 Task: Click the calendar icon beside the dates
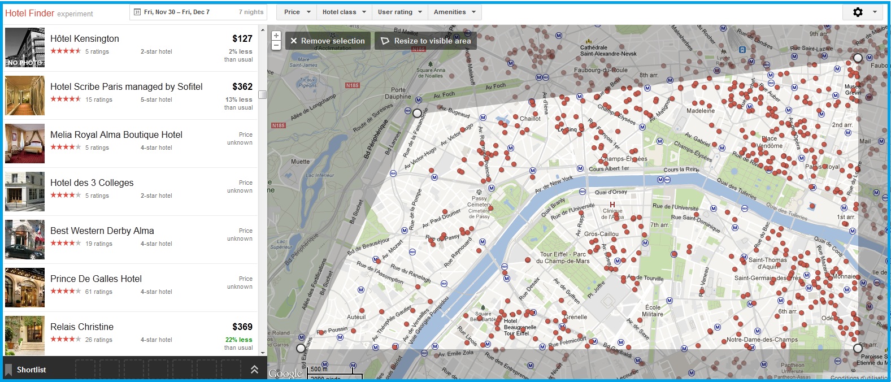(137, 12)
